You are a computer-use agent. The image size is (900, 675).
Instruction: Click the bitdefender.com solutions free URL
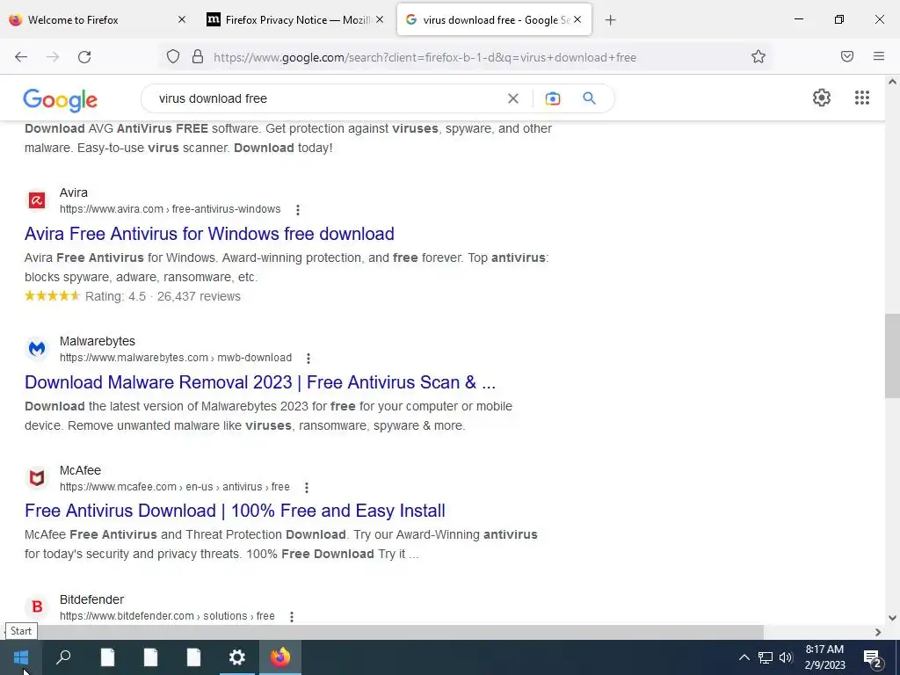pyautogui.click(x=167, y=616)
